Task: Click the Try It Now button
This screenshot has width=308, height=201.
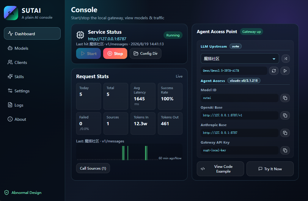Action: pyautogui.click(x=270, y=169)
